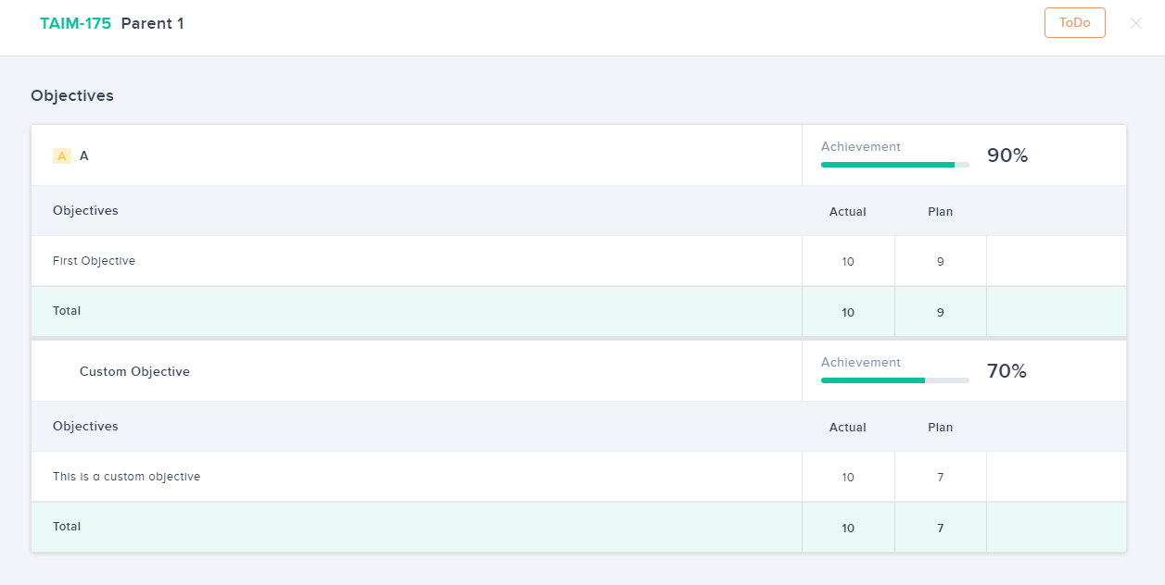1165x585 pixels.
Task: Select the First Objective row name
Action: [95, 261]
